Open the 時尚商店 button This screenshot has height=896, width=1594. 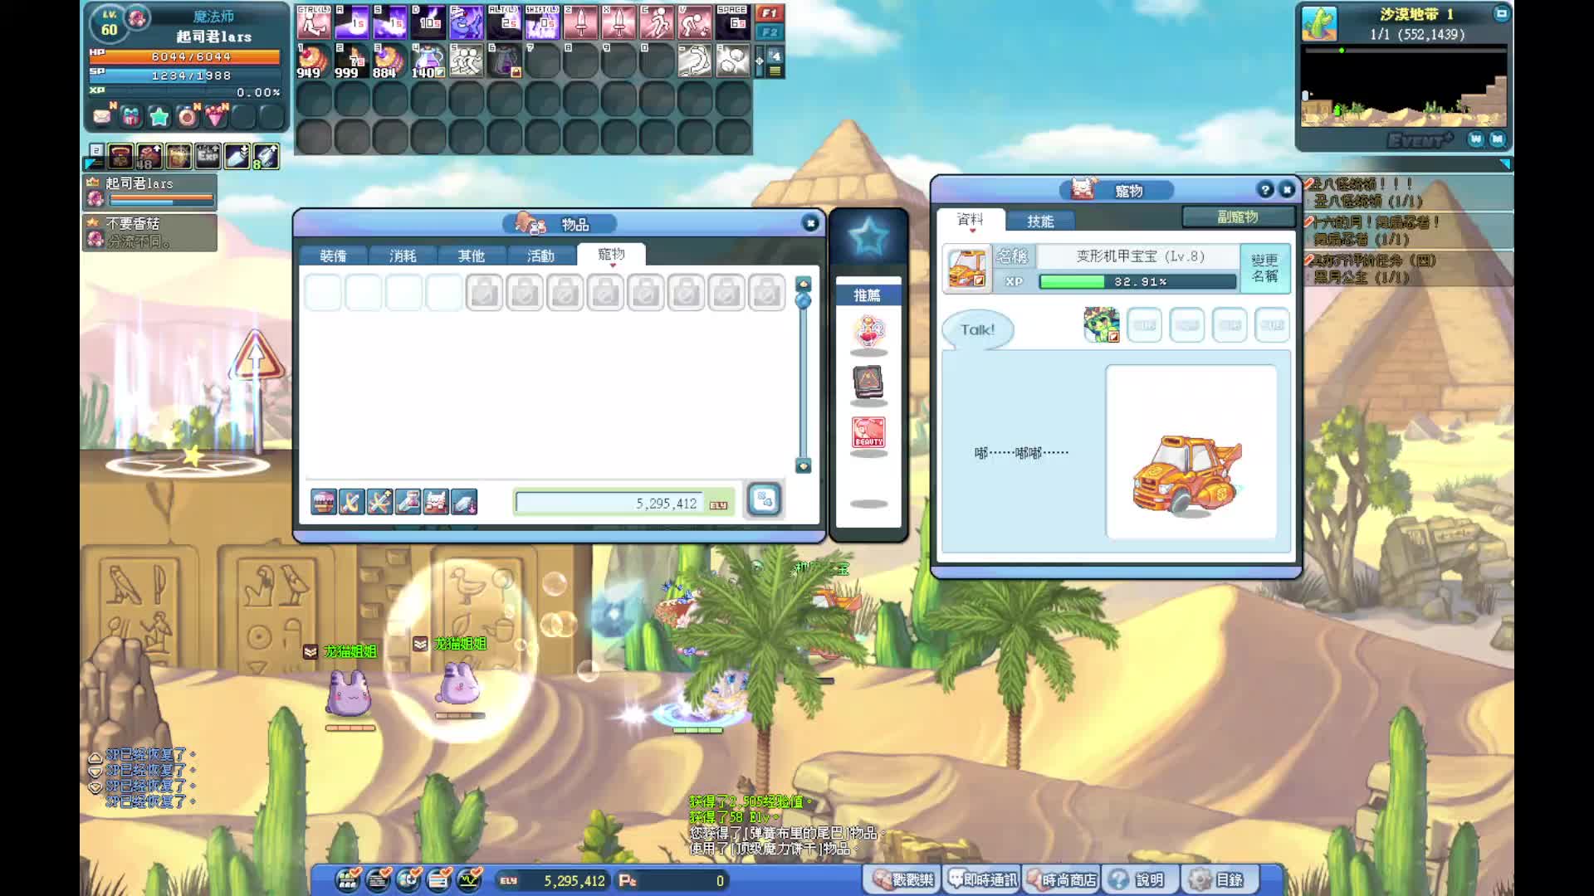click(x=1062, y=880)
